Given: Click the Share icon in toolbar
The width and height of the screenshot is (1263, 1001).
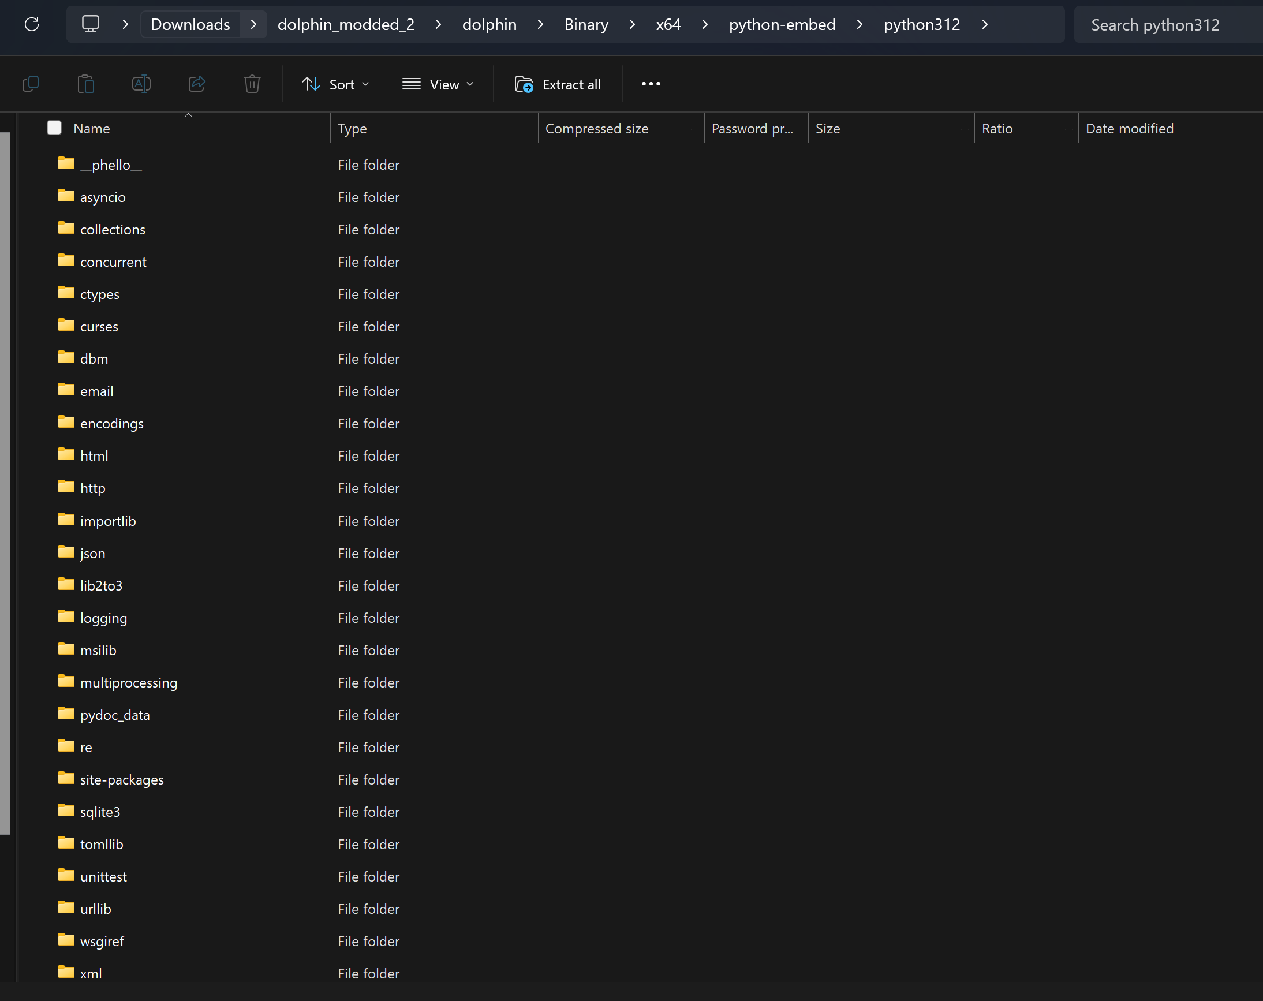Looking at the screenshot, I should pos(197,84).
